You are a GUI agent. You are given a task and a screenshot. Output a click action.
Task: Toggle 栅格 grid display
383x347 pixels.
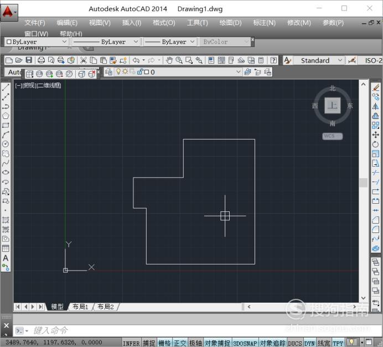pyautogui.click(x=164, y=343)
